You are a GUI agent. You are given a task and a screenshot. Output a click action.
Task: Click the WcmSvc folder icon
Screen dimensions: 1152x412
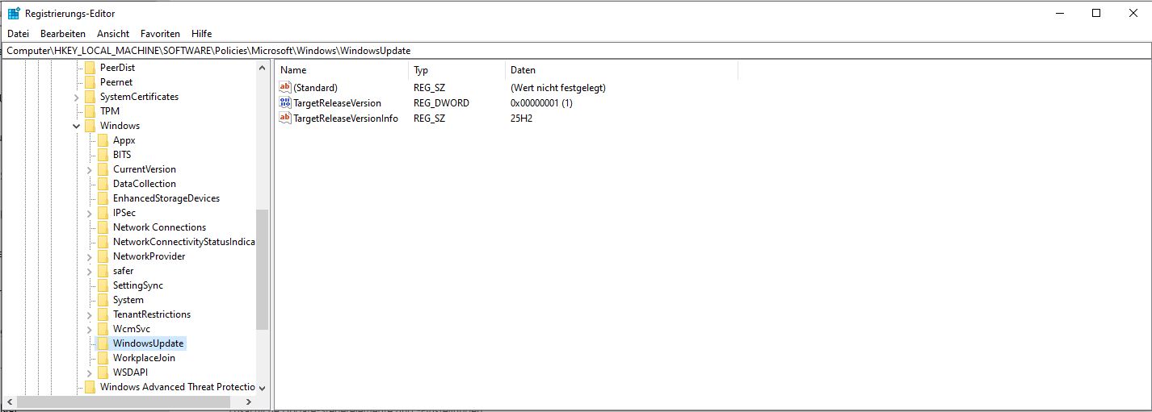coord(103,329)
